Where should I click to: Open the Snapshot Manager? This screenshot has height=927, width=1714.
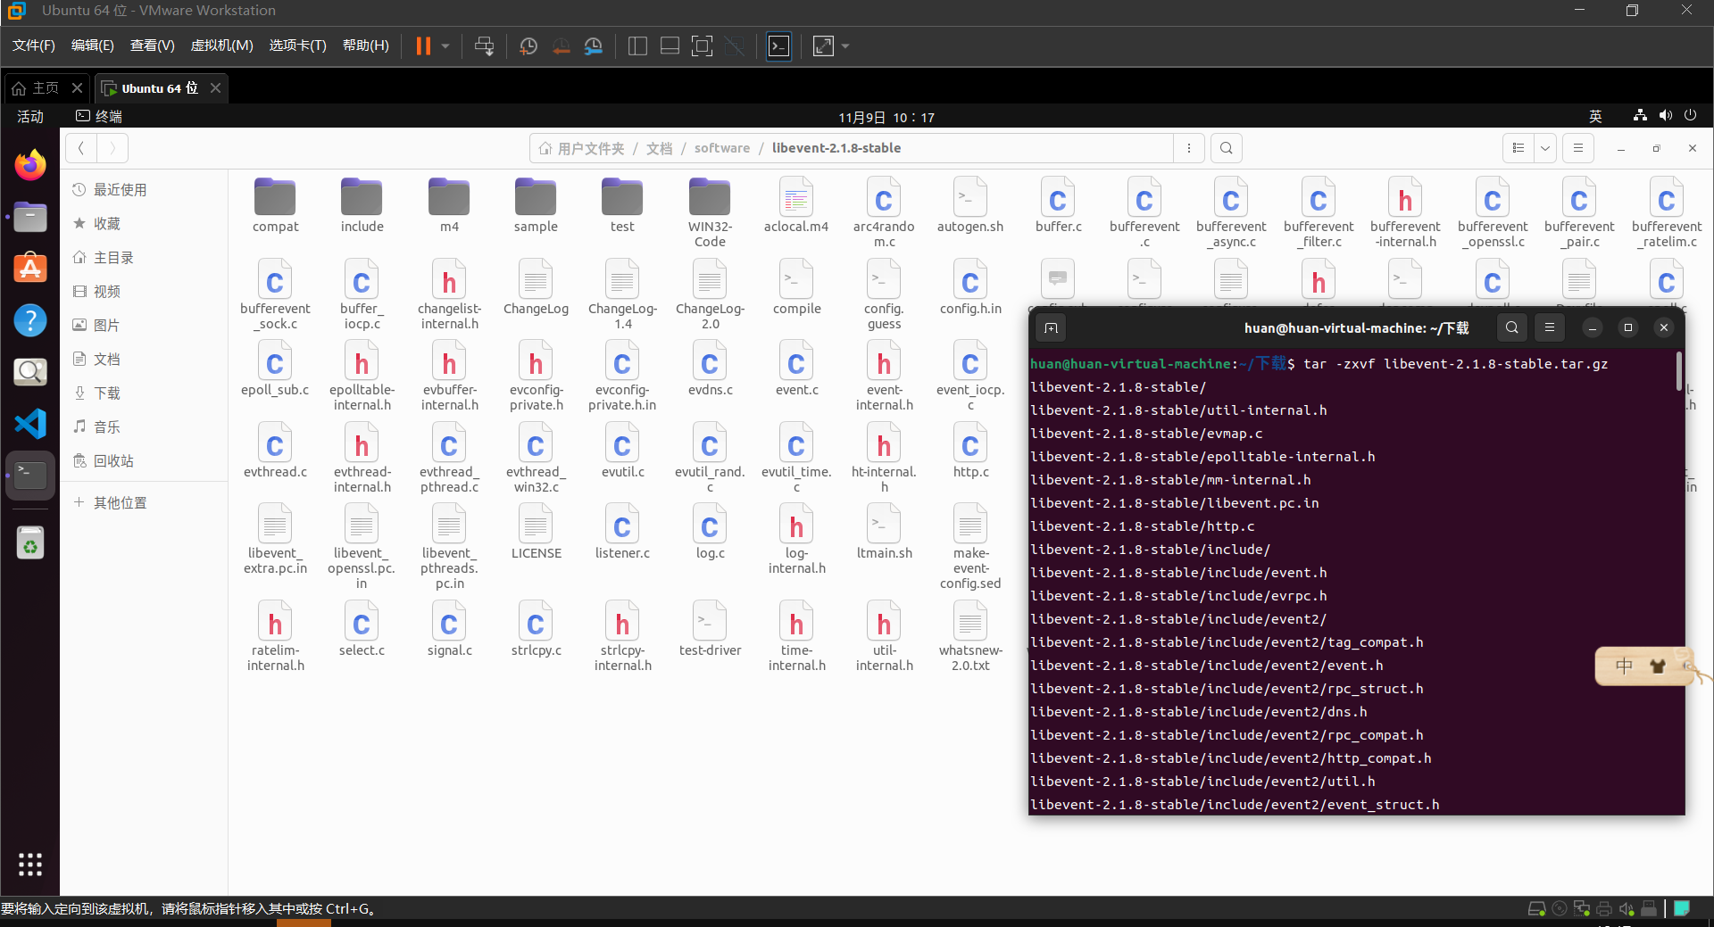coord(594,46)
